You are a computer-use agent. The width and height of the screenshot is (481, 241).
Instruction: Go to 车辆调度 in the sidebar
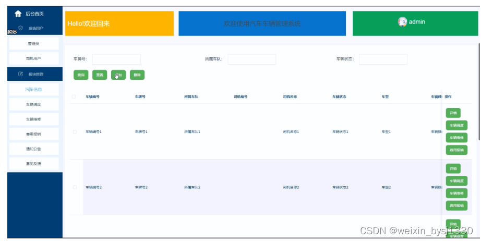[34, 104]
